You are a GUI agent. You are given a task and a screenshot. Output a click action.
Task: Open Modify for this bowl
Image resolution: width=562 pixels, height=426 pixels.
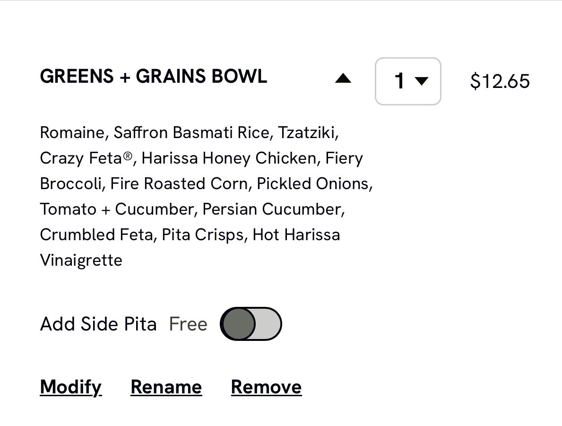tap(71, 387)
